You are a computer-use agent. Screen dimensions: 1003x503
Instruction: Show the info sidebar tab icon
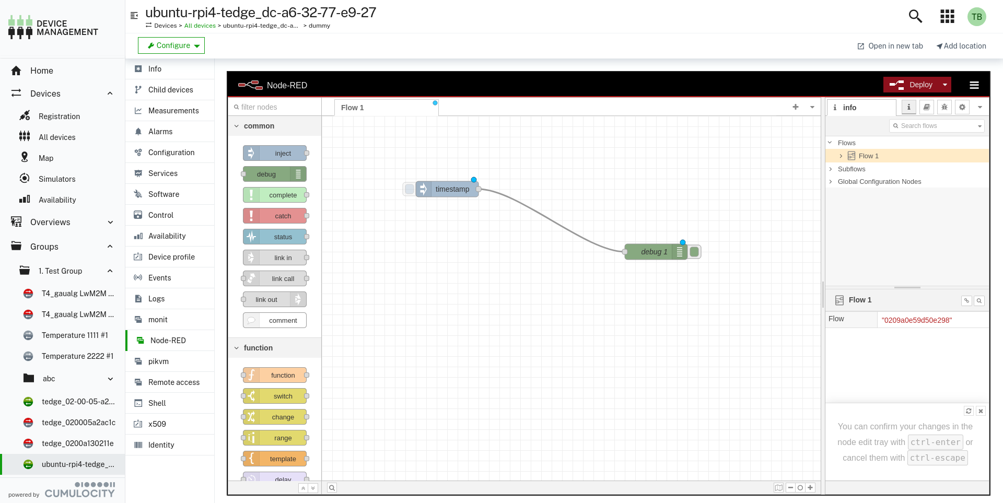point(908,107)
